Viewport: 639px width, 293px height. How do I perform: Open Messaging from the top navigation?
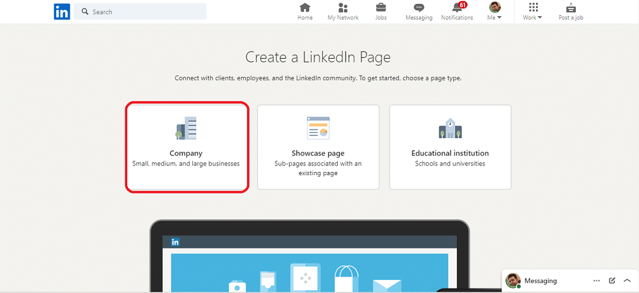click(x=419, y=12)
